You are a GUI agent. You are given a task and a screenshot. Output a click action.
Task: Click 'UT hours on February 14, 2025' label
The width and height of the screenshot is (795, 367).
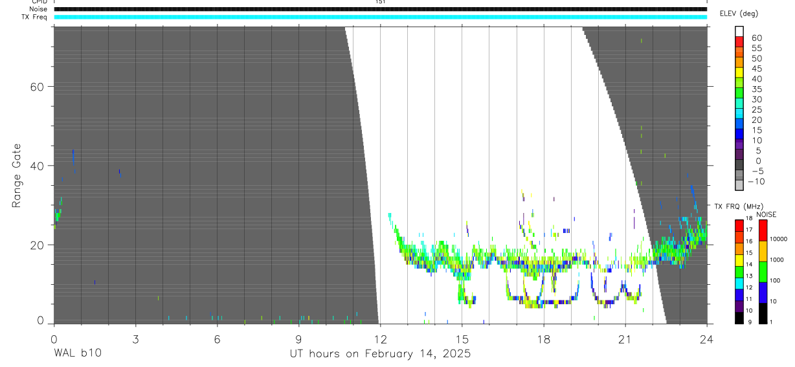[x=380, y=354]
